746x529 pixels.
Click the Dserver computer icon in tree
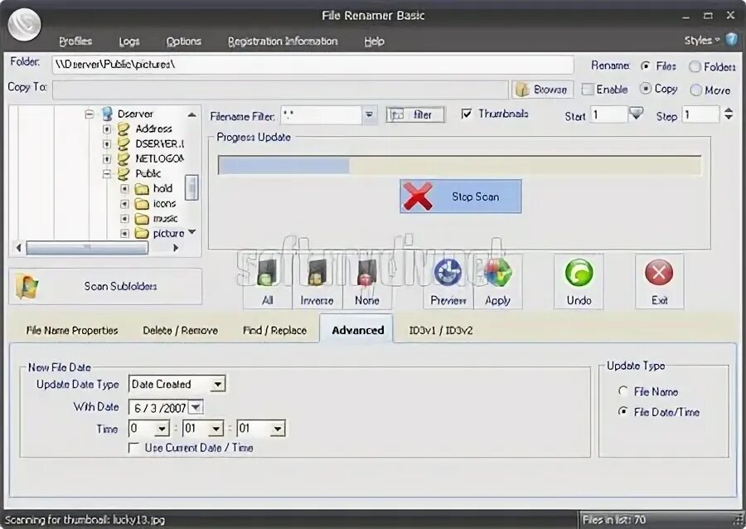click(108, 114)
